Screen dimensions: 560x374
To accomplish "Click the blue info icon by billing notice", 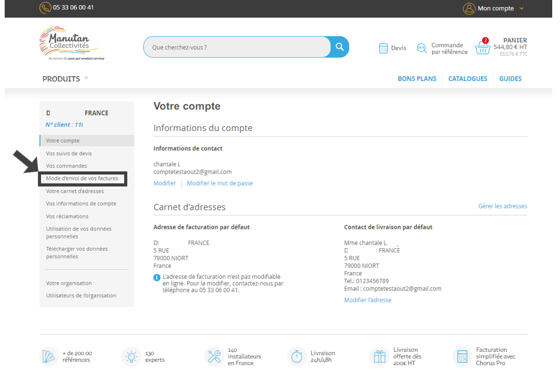I will click(x=157, y=277).
